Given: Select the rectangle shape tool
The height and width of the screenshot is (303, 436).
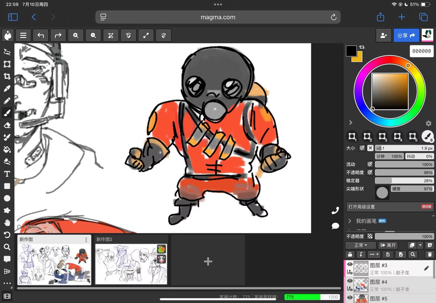Looking at the screenshot, I should point(7,186).
